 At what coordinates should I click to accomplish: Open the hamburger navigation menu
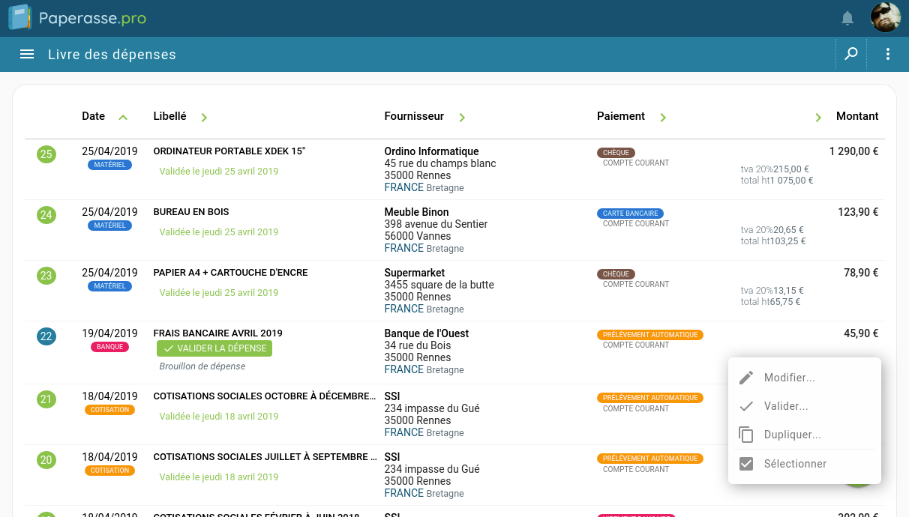27,54
